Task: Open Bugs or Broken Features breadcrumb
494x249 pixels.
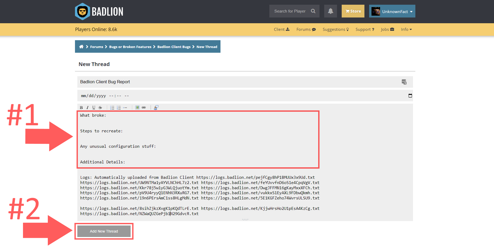Action: click(x=130, y=47)
